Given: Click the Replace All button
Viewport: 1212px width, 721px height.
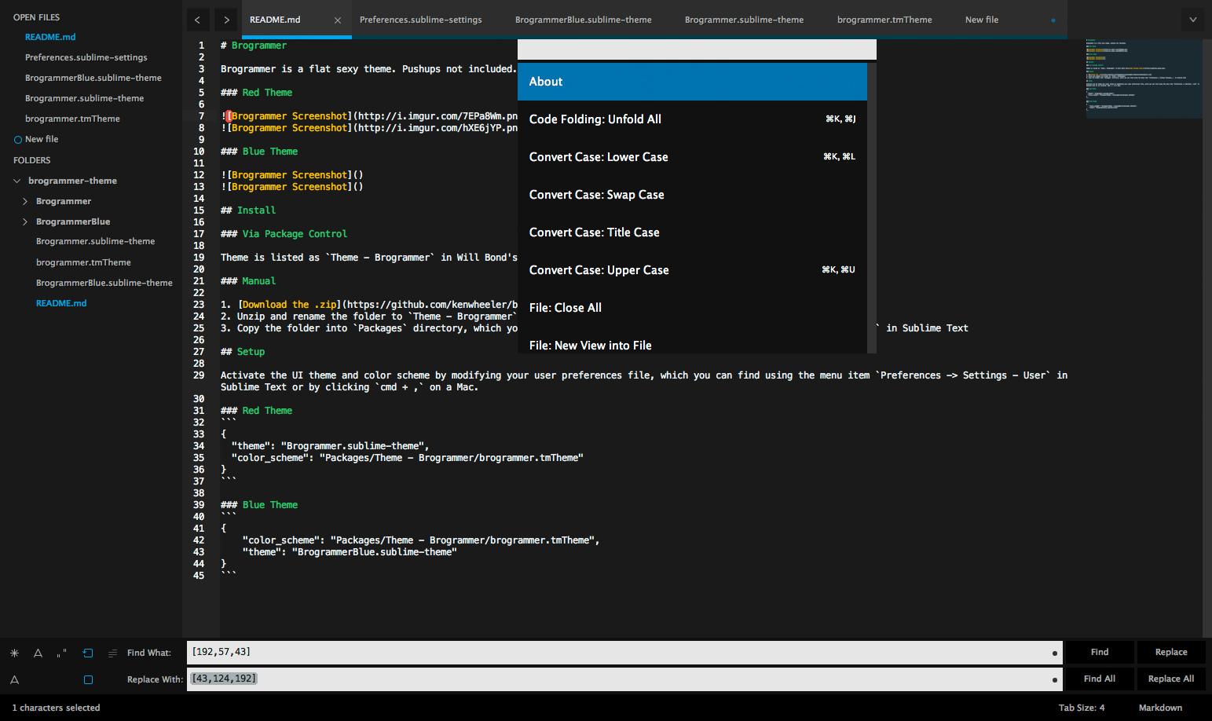Looking at the screenshot, I should click(x=1171, y=679).
